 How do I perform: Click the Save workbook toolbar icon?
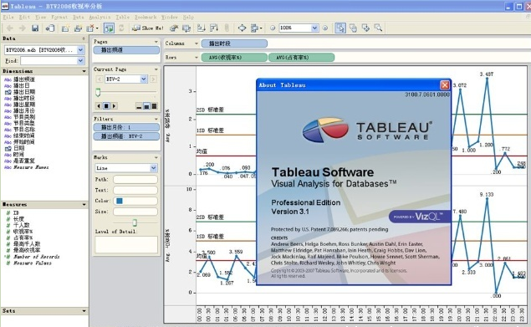pyautogui.click(x=35, y=28)
